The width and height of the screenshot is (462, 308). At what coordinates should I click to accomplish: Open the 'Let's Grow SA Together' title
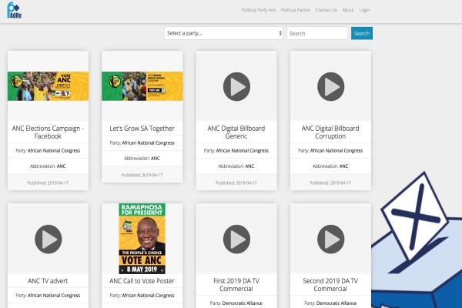[x=142, y=129]
